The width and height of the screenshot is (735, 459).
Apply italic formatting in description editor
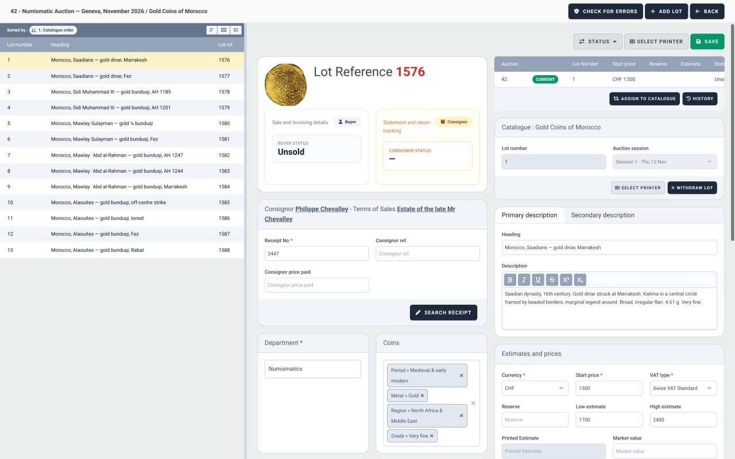coord(524,279)
